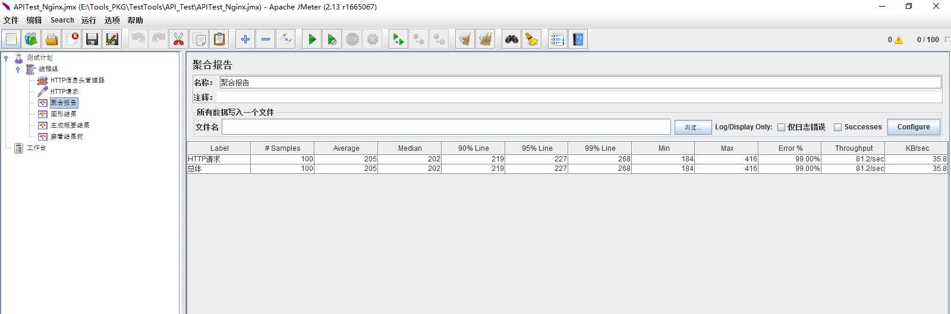The image size is (951, 314).
Task: Click into the 名称 input field
Action: coord(580,83)
